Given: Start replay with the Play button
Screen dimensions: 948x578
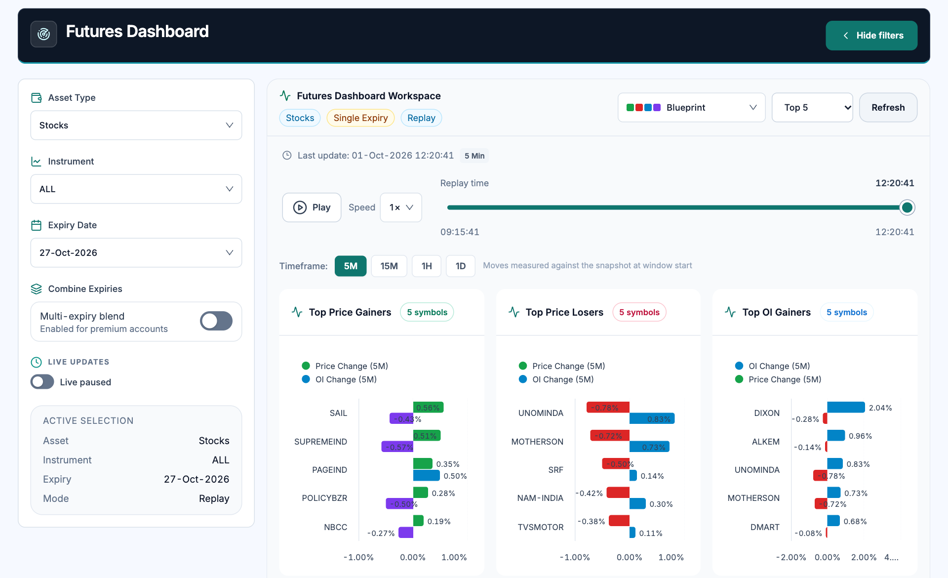Looking at the screenshot, I should coord(312,207).
